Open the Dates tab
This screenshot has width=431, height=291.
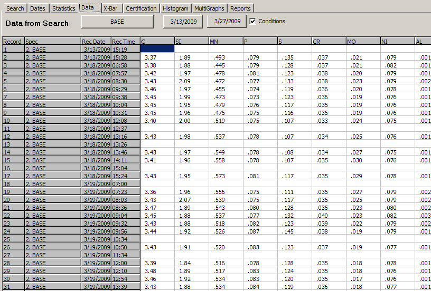point(38,8)
